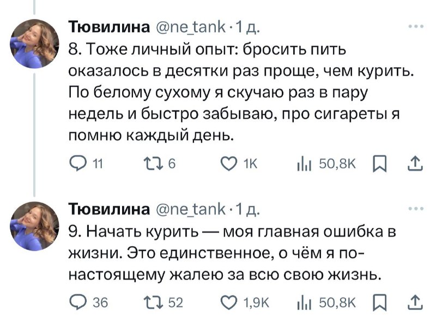Click the avatar of the first tweet

pos(35,45)
